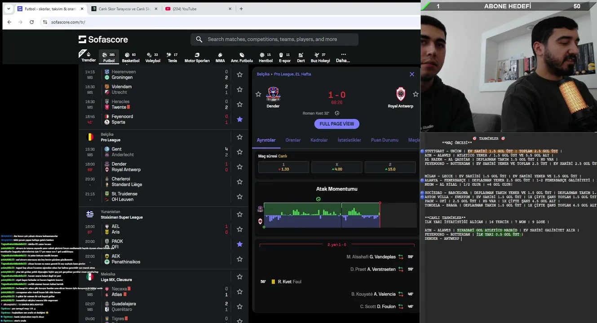Select the Amr. Futbolu icon

242,57
